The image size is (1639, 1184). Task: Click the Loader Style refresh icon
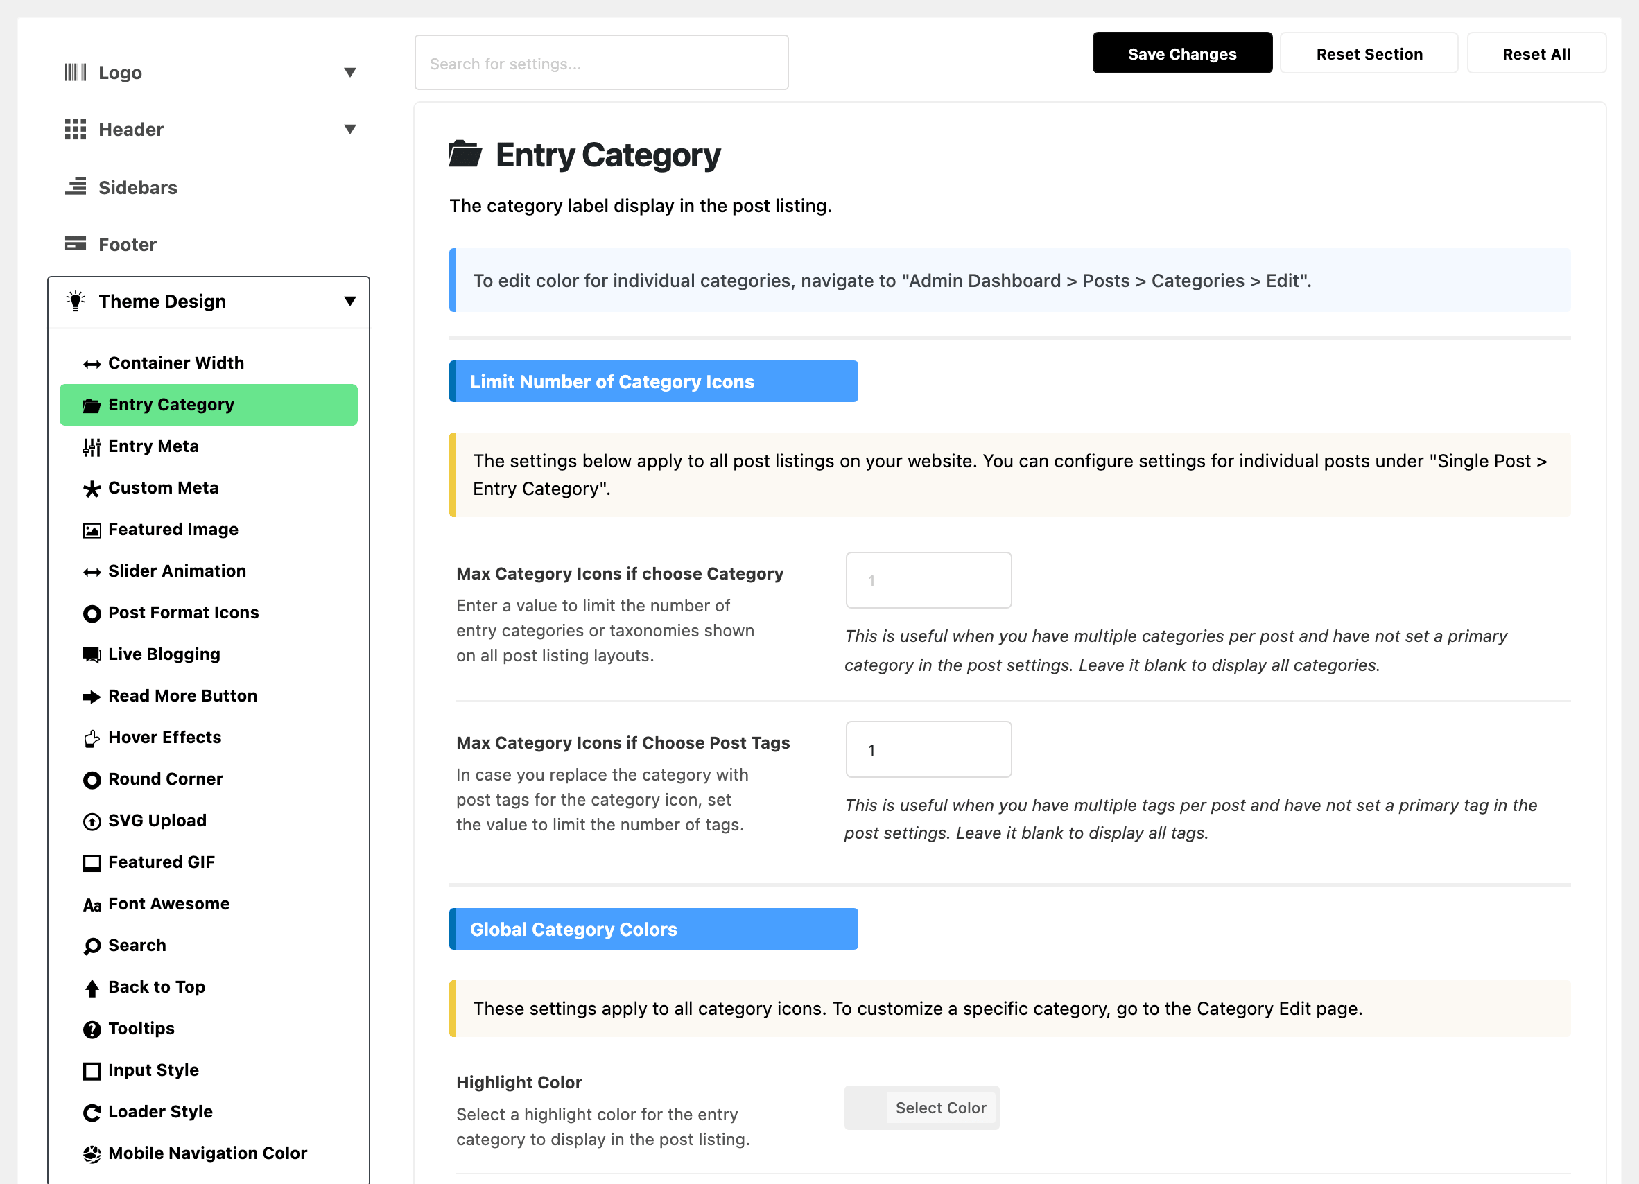92,1113
